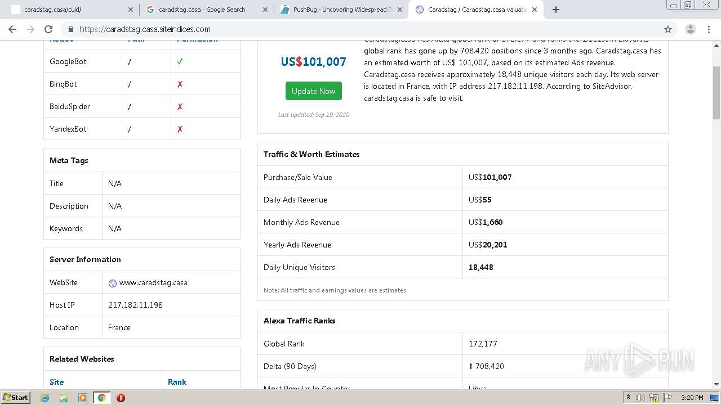
Task: Select the Yearly Ads Revenue value US$20,201
Action: coord(488,245)
